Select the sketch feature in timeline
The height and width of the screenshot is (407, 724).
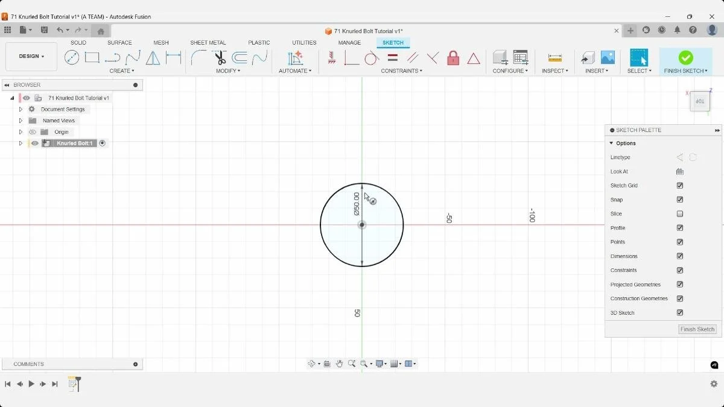73,383
